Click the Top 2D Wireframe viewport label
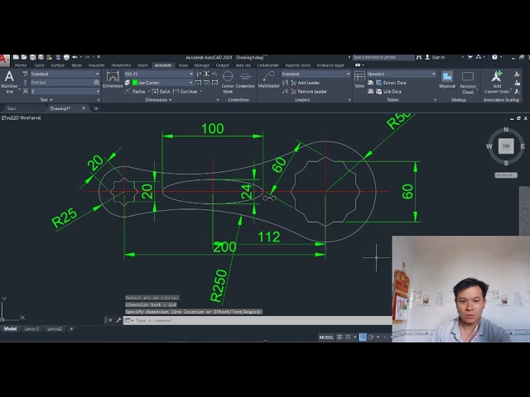This screenshot has width=530, height=397. coord(21,117)
